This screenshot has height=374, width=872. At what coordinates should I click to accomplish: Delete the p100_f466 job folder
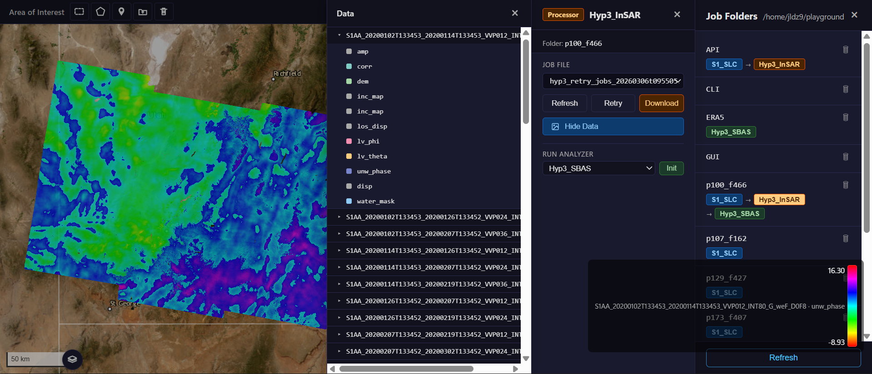click(845, 185)
